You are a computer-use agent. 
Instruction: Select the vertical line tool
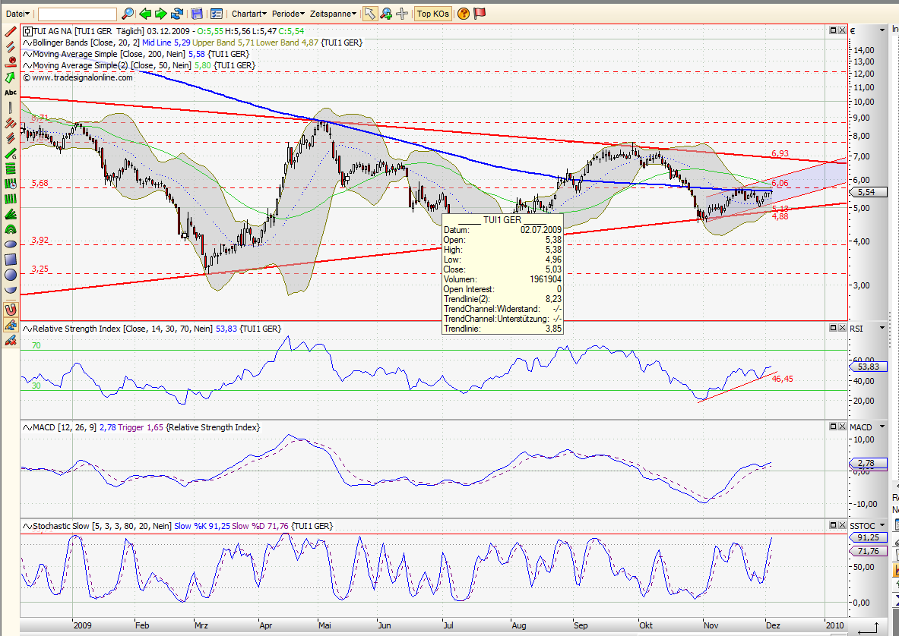click(x=11, y=108)
